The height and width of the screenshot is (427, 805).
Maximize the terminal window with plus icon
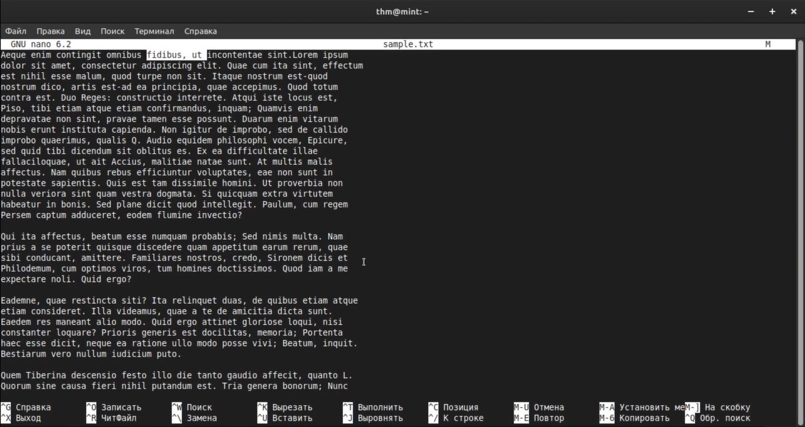772,12
